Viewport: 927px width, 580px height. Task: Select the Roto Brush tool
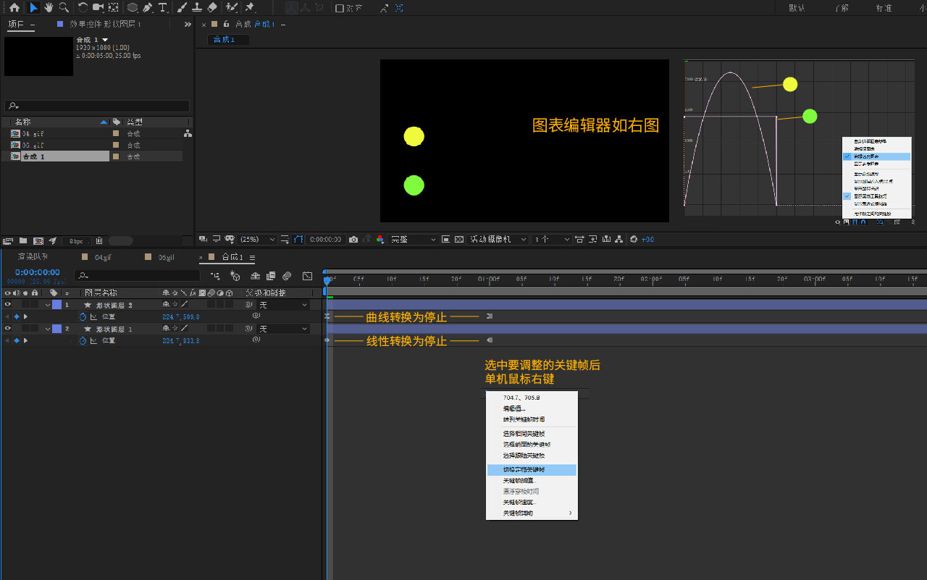coord(232,7)
